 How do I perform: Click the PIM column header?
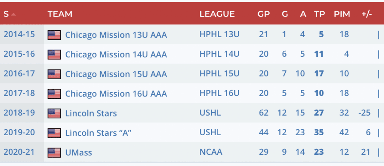342,14
